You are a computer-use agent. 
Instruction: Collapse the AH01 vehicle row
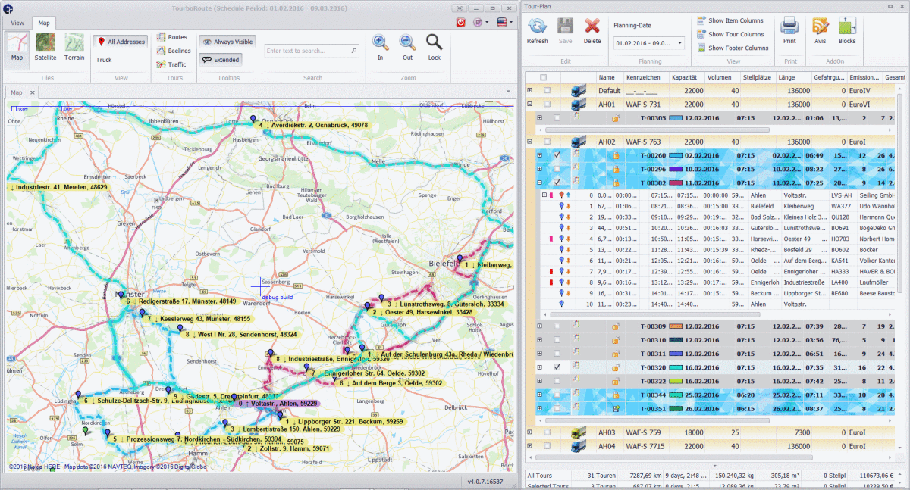click(529, 104)
